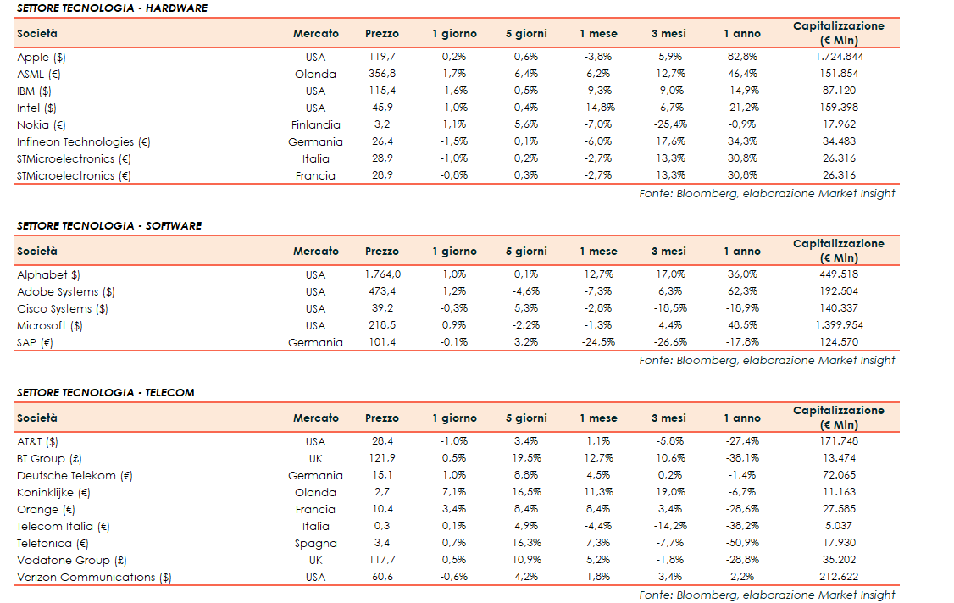Click the Alphabet price cell 1.764,0

pos(382,274)
